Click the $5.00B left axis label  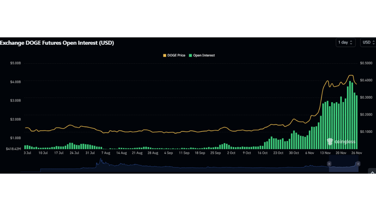pos(15,63)
